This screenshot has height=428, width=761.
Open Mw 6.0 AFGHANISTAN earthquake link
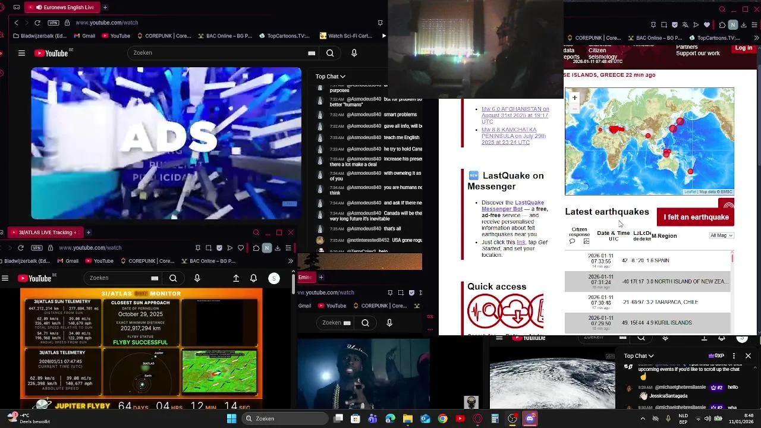point(515,115)
